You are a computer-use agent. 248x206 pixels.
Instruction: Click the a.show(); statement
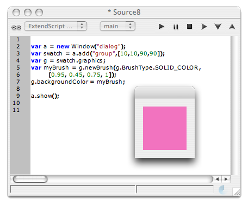(45, 96)
